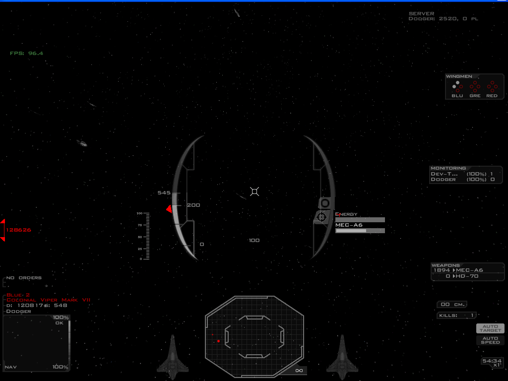Click the 200 throttle marker value

193,205
